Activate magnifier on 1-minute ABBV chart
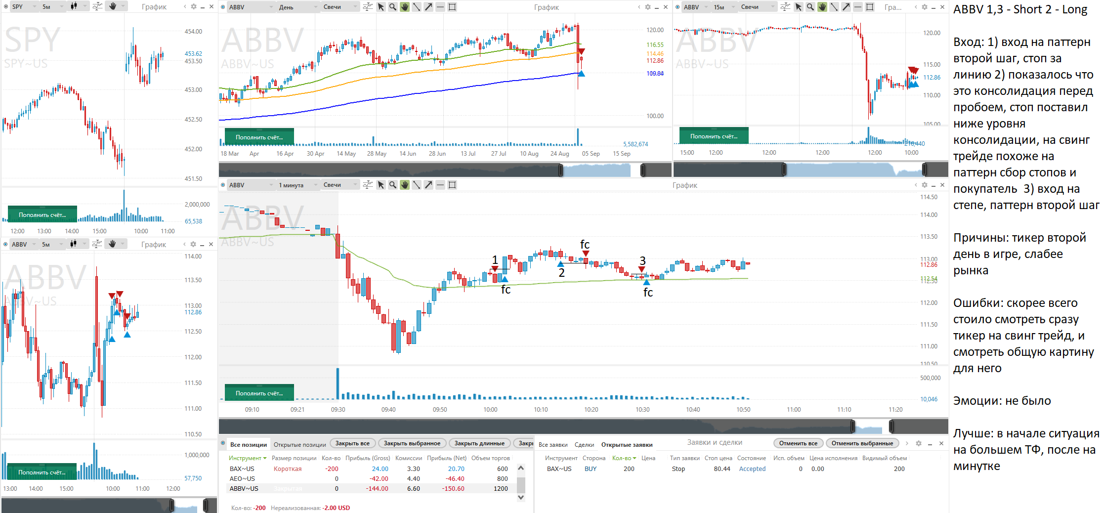 pyautogui.click(x=393, y=185)
